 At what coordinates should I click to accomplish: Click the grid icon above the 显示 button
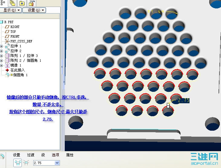pos(2,2)
